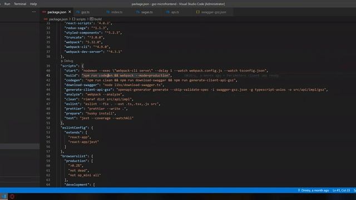Click the Debug code lens above scripts
The width and height of the screenshot is (356, 200).
coord(68,61)
